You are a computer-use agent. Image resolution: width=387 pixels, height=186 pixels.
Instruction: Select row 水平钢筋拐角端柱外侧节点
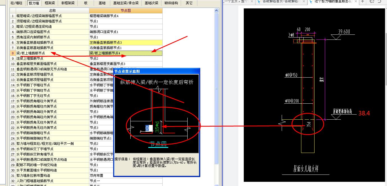point(52,112)
